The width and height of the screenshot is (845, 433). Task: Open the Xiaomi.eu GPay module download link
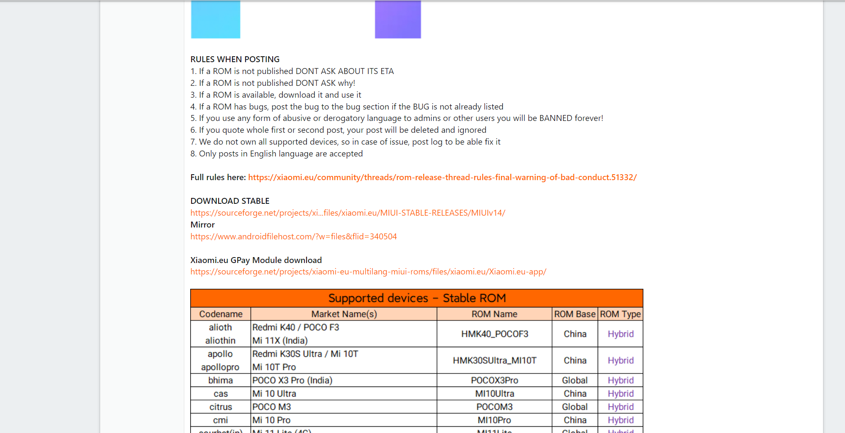click(x=368, y=271)
